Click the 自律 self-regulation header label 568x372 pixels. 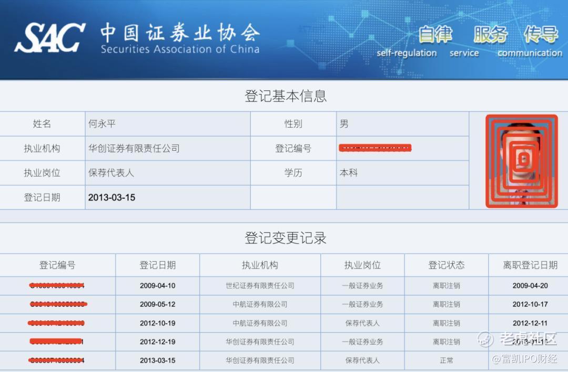click(x=435, y=34)
